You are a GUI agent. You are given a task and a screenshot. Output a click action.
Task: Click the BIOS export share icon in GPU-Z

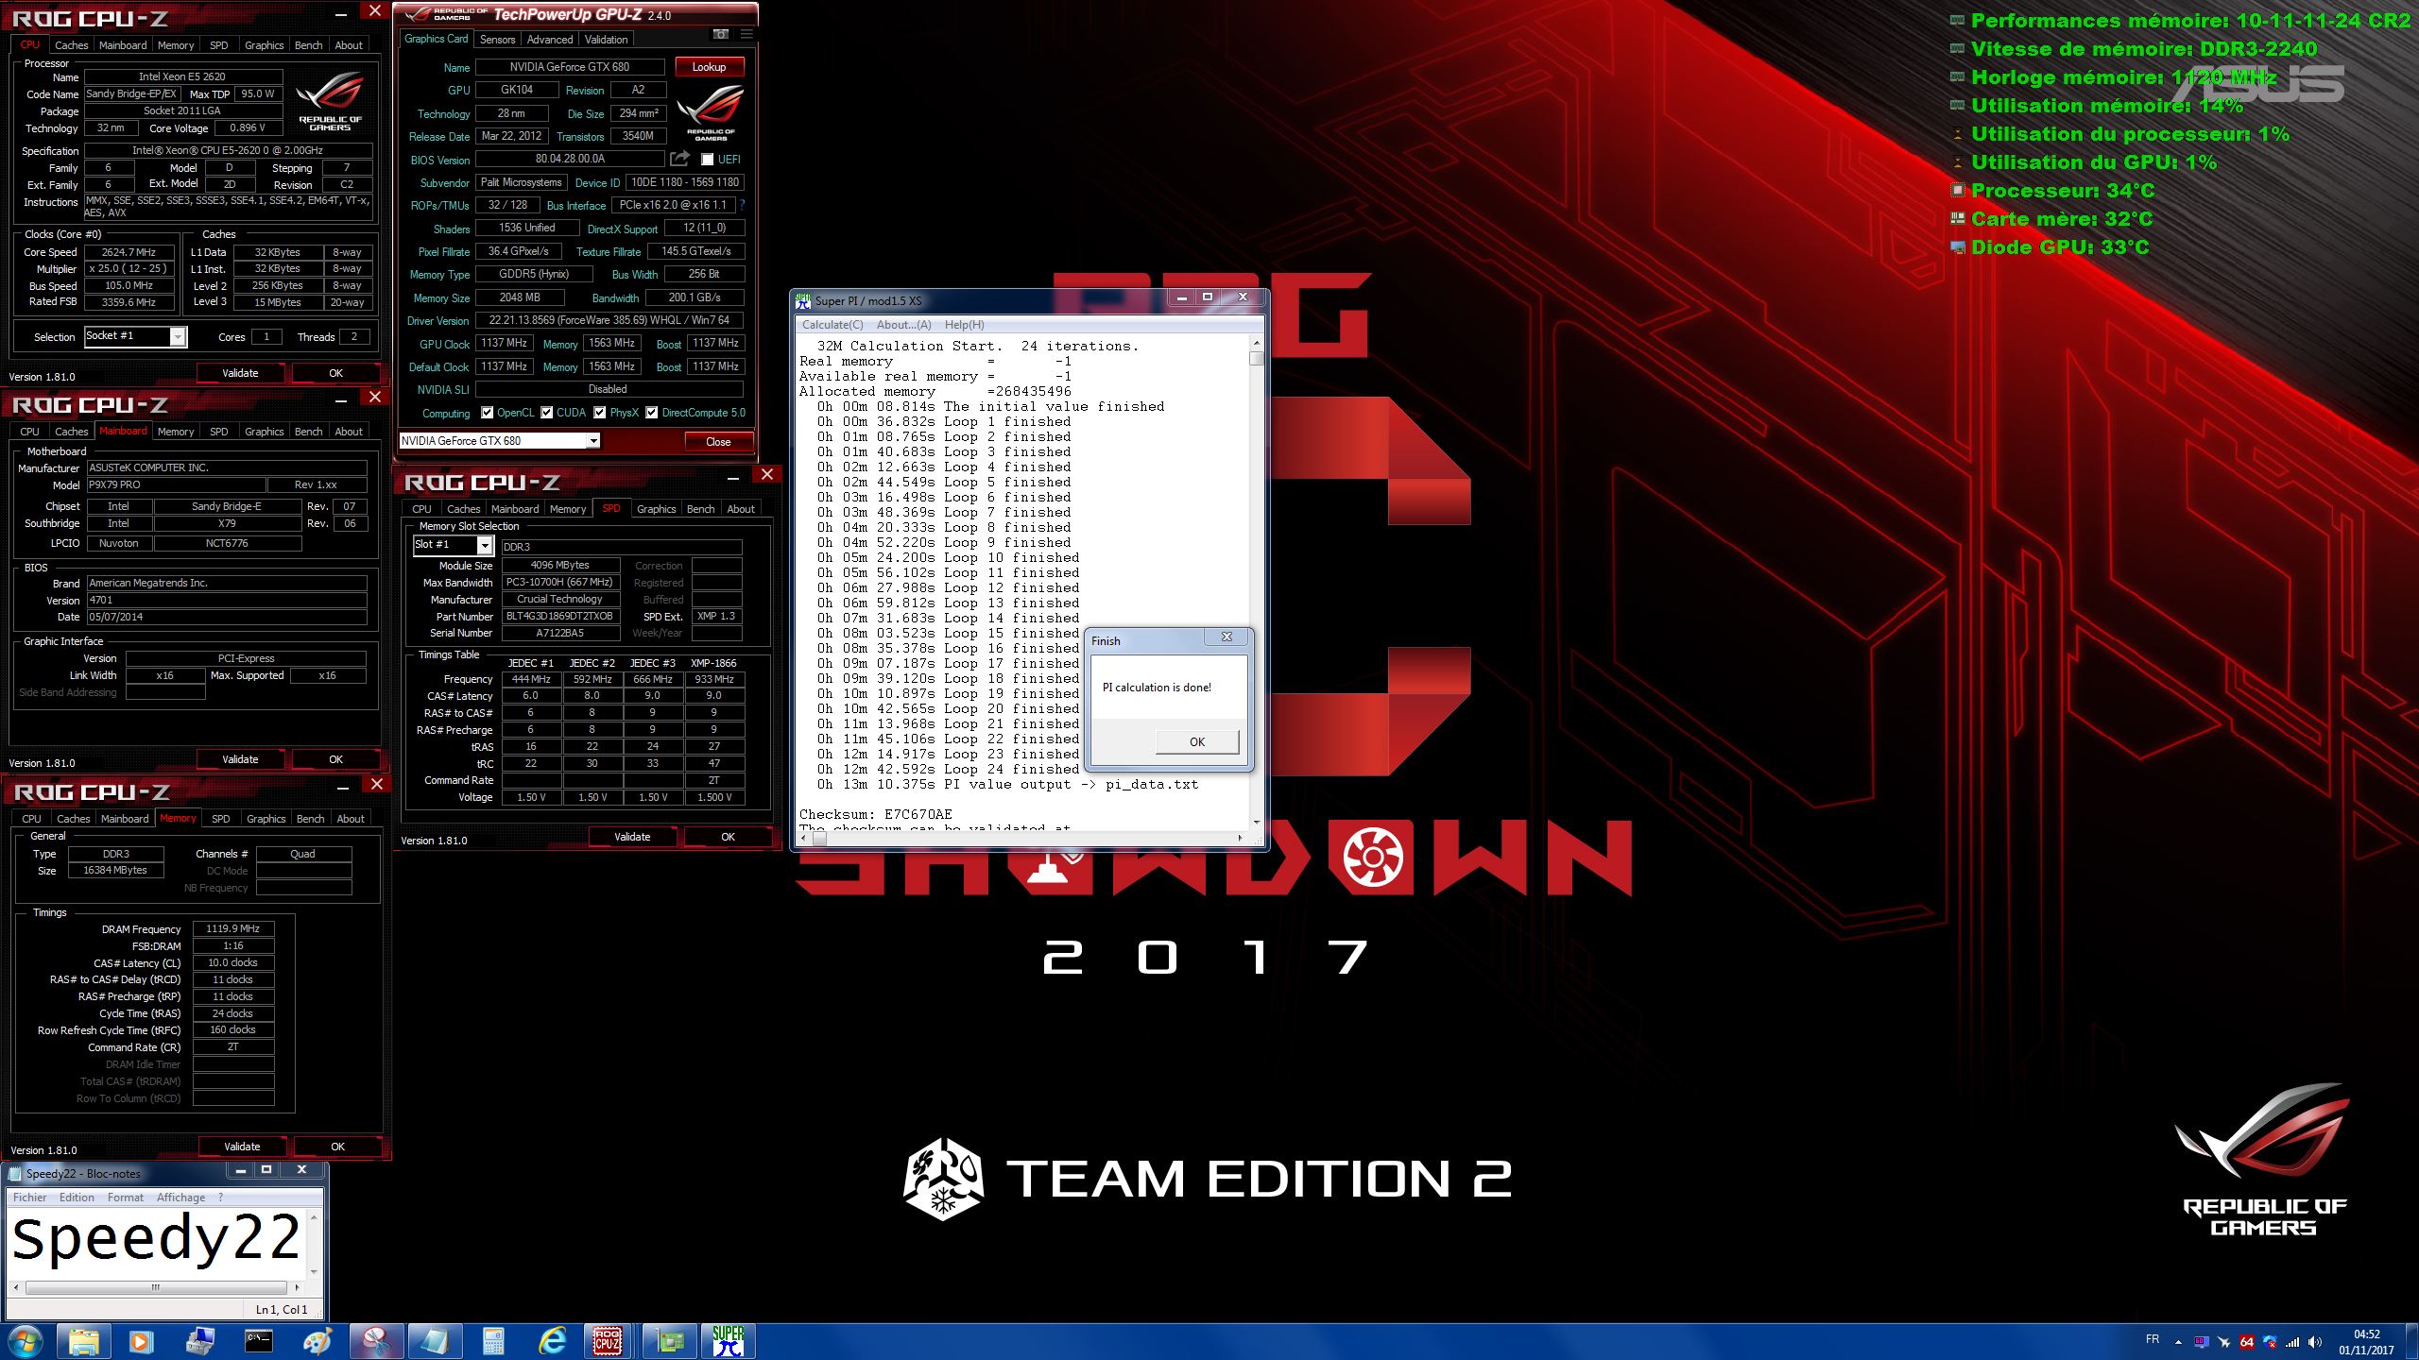679,159
